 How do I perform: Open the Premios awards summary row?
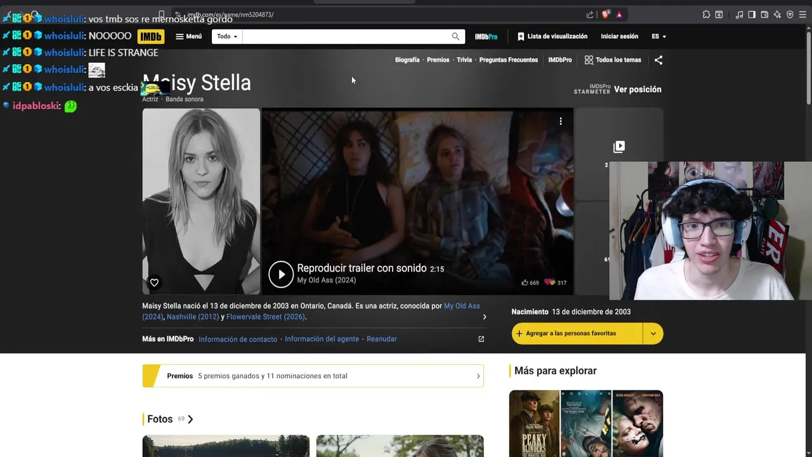(313, 376)
